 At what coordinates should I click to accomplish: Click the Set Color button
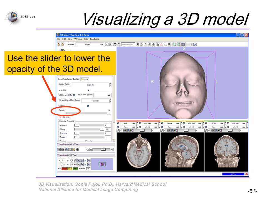(65, 117)
